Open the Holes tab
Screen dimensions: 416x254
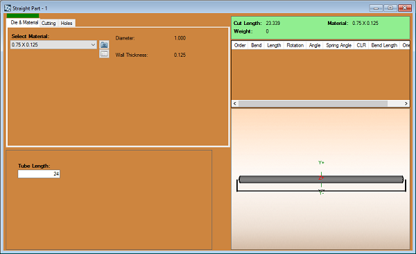tap(67, 23)
